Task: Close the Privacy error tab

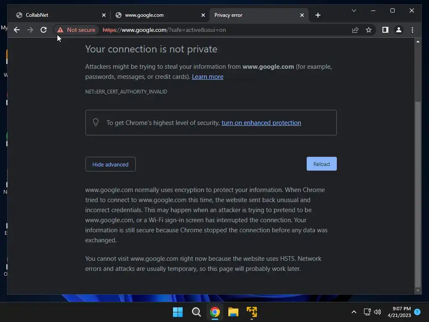Action: [x=302, y=15]
